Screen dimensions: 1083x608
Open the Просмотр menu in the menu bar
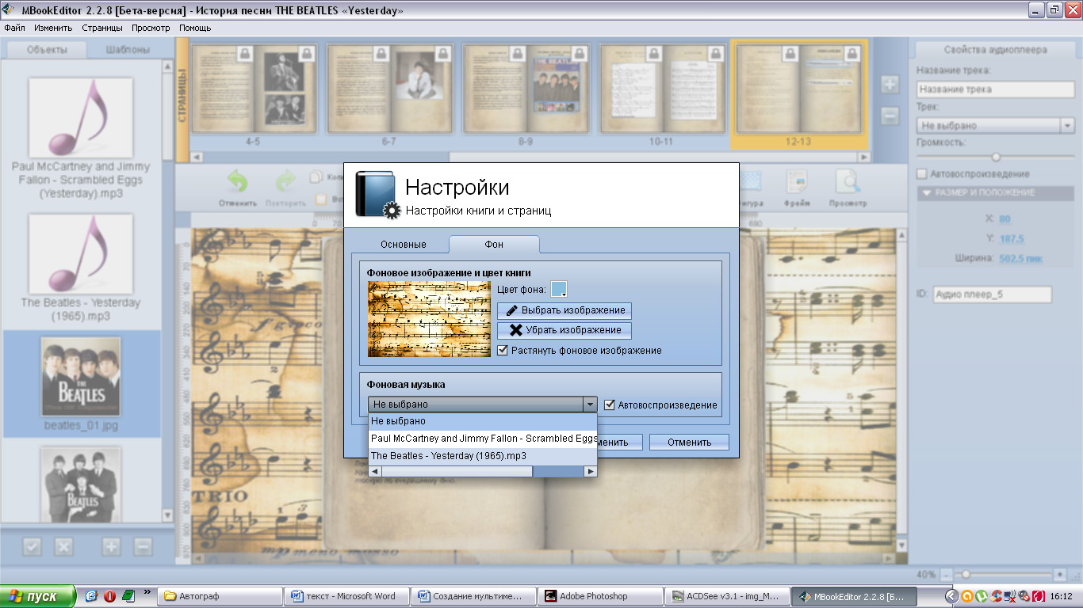tap(151, 28)
